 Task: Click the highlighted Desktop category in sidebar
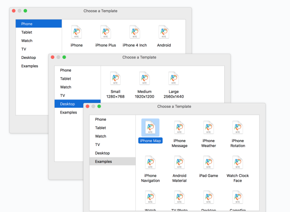[x=77, y=104]
